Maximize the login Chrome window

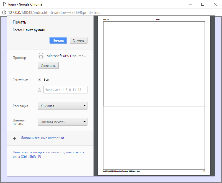(203, 4)
